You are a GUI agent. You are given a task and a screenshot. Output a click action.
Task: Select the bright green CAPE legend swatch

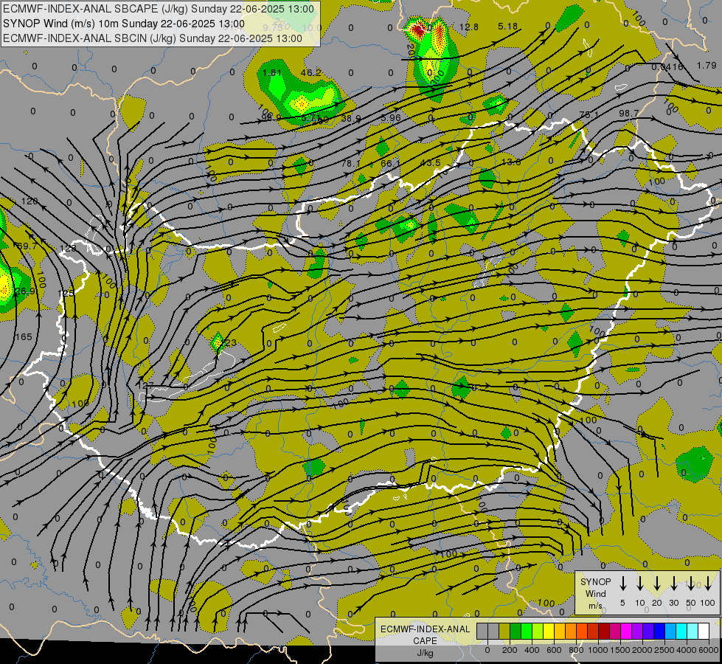point(527,632)
